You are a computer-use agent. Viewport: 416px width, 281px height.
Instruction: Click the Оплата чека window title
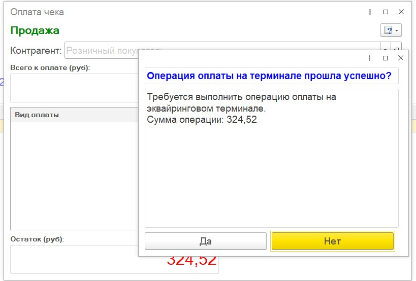pos(37,12)
